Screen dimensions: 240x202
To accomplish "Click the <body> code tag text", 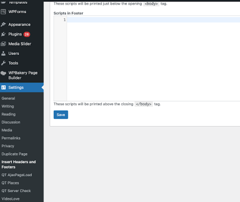I will [151, 4].
